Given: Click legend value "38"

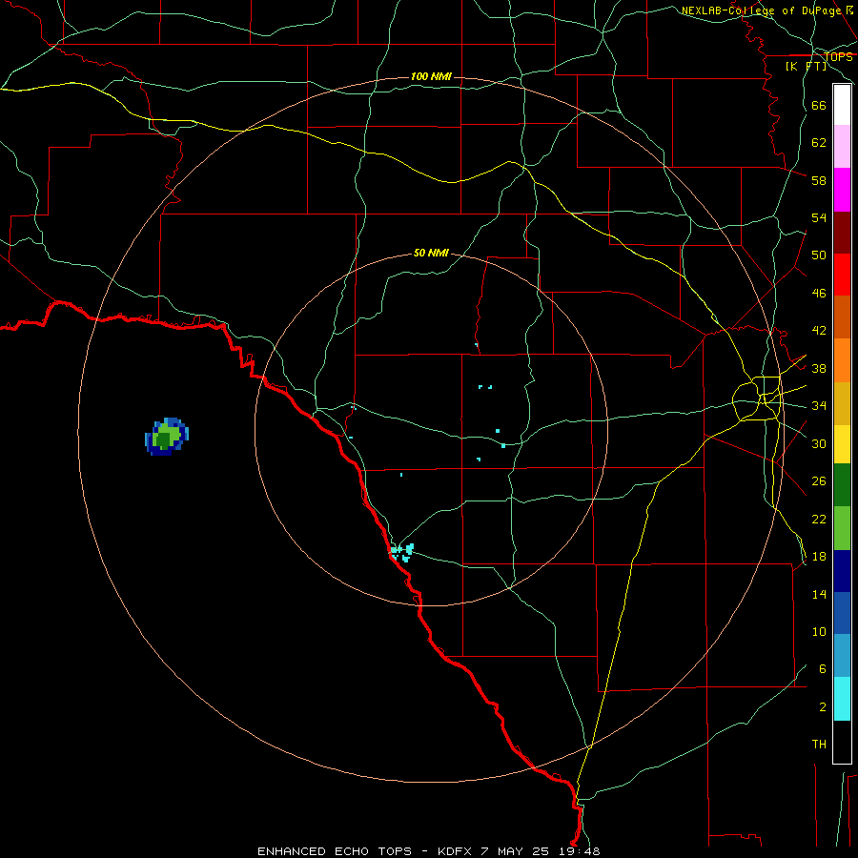Looking at the screenshot, I should click(819, 369).
